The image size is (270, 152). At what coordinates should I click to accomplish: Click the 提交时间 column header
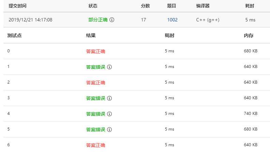[x=17, y=6]
